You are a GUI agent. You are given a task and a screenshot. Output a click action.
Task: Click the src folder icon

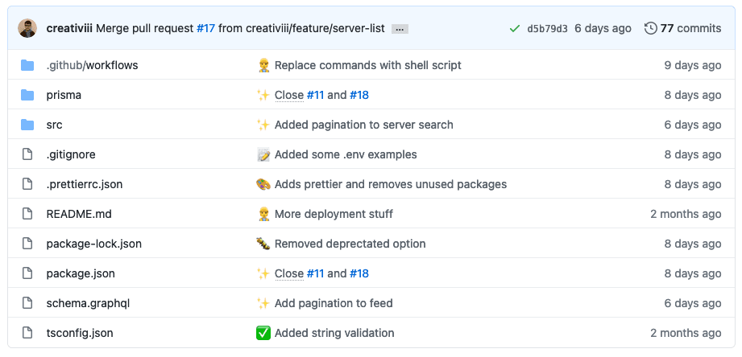(x=27, y=125)
